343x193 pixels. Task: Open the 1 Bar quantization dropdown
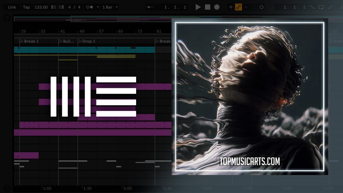coord(110,7)
